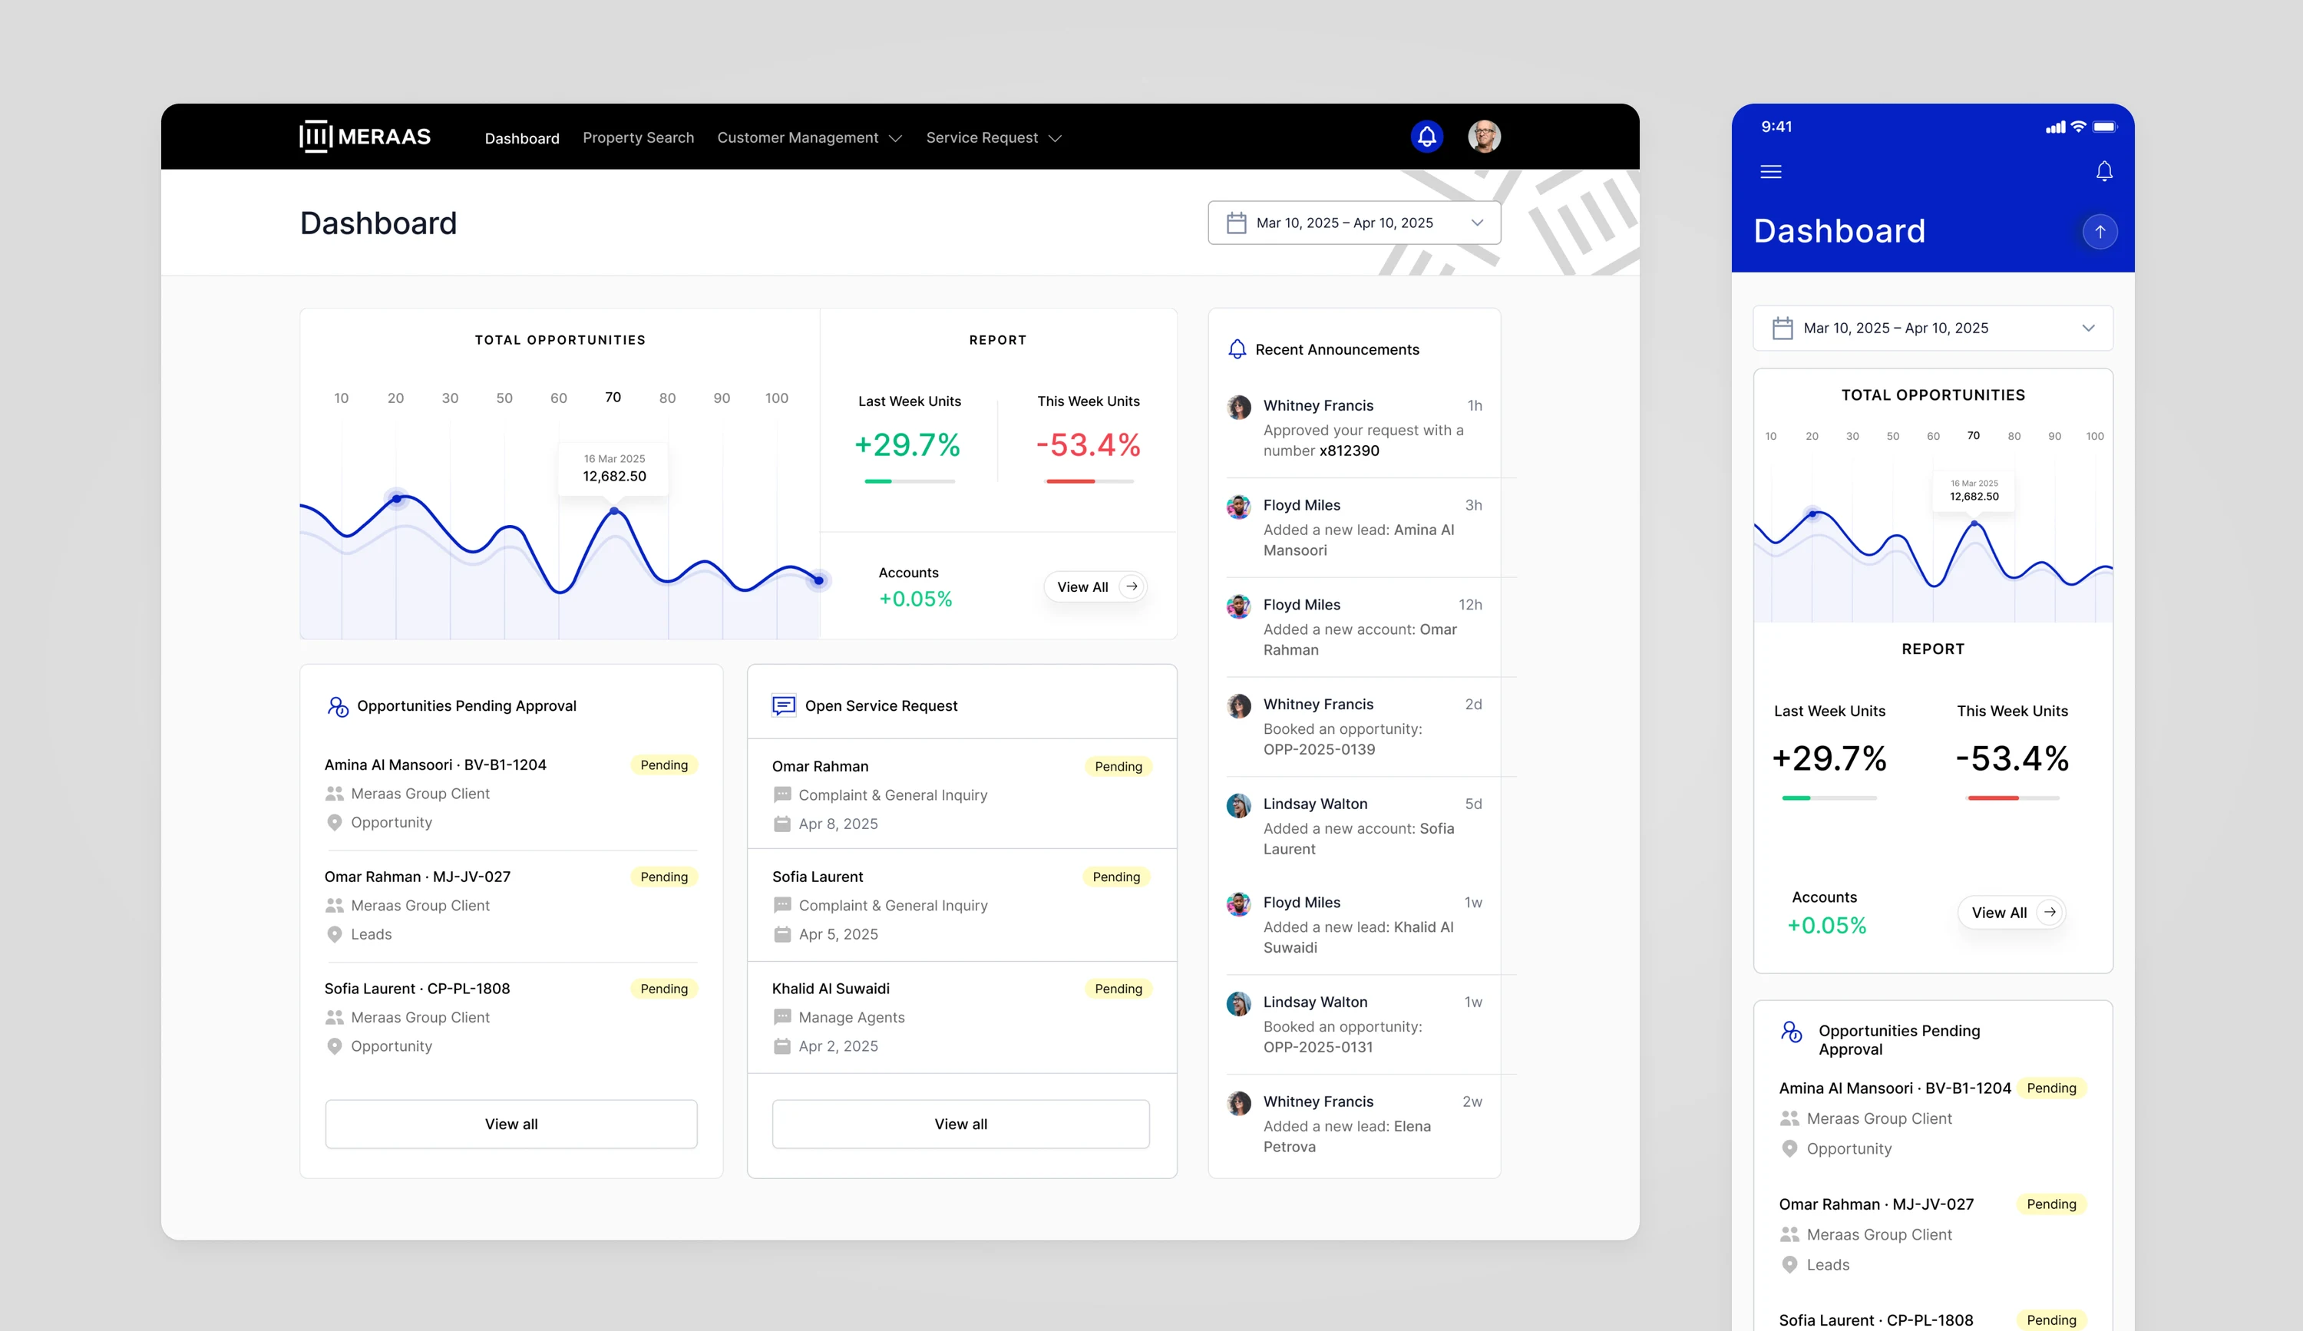
Task: Click Last Week Units green progress bar on desktop
Action: 910,481
